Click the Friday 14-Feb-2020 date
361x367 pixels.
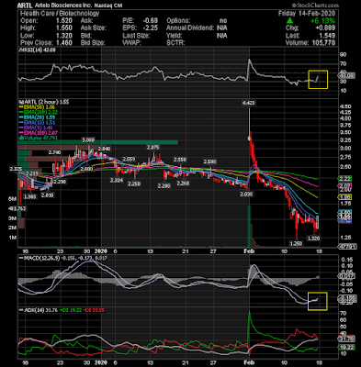tap(307, 14)
